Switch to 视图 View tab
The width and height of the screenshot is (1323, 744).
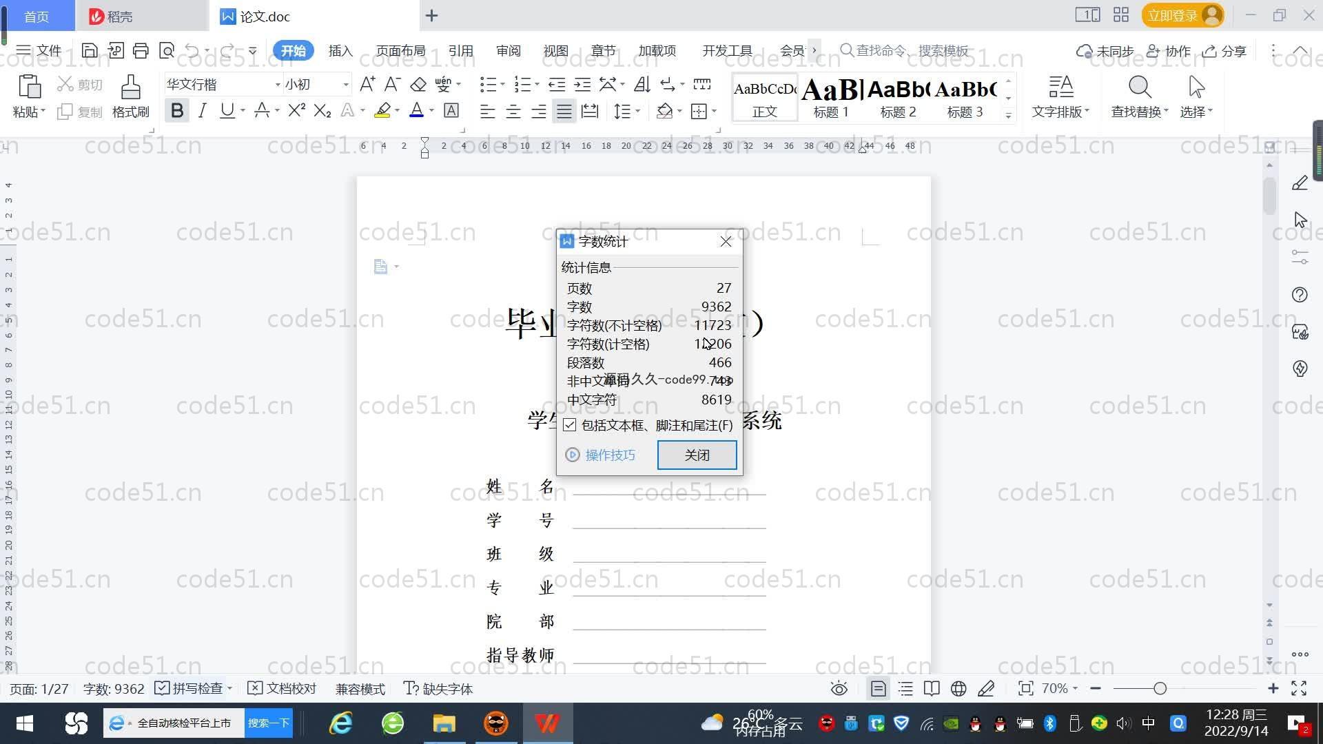[555, 50]
